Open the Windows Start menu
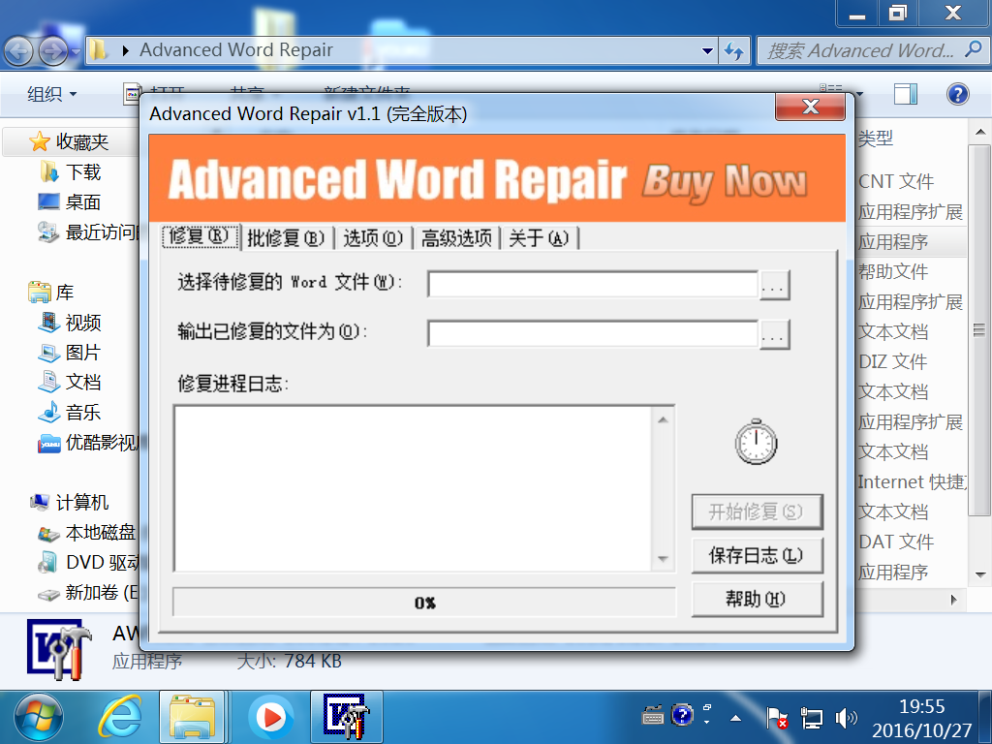The height and width of the screenshot is (744, 992). click(39, 718)
